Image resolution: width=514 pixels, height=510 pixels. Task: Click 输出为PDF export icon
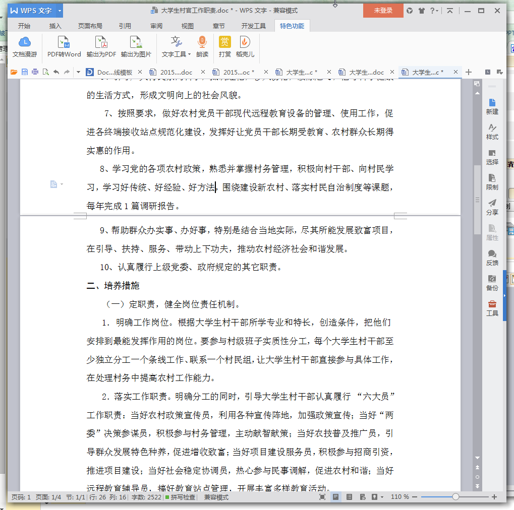101,42
